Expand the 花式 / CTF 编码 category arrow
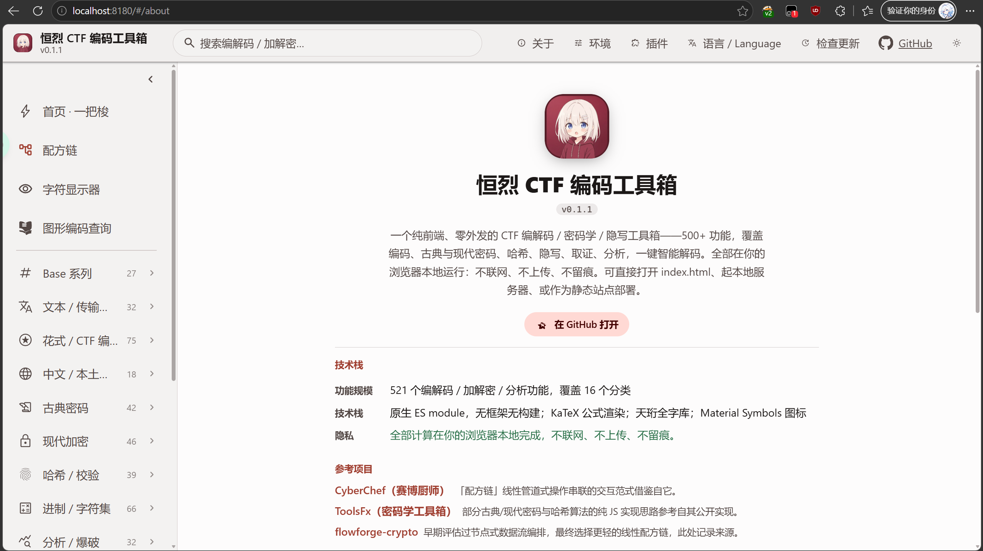 coord(152,340)
